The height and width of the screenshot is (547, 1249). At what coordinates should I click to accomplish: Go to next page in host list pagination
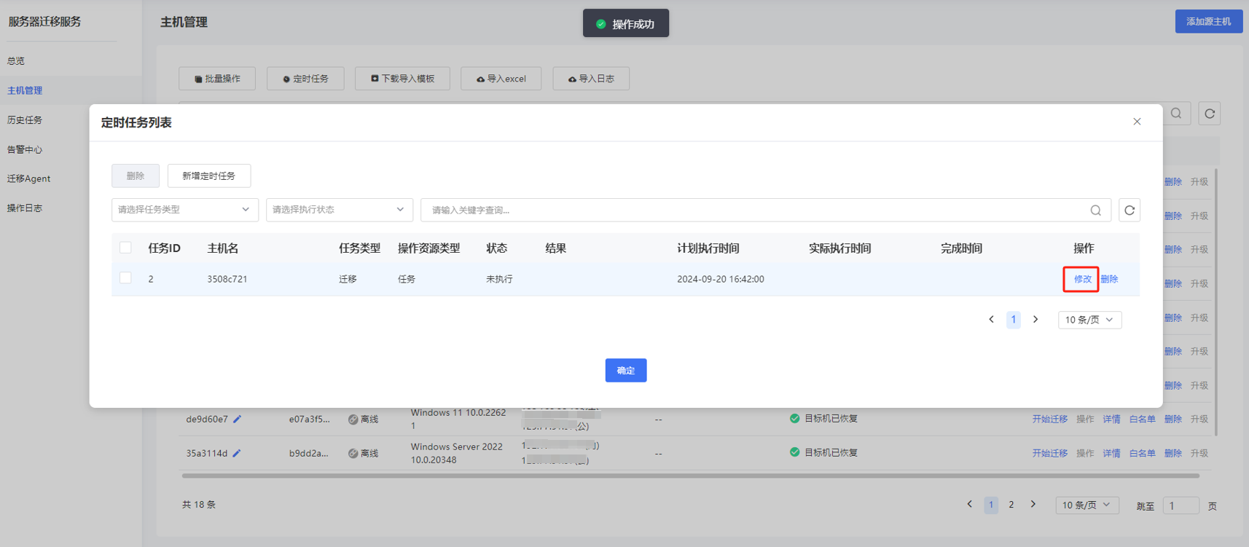coord(1033,504)
